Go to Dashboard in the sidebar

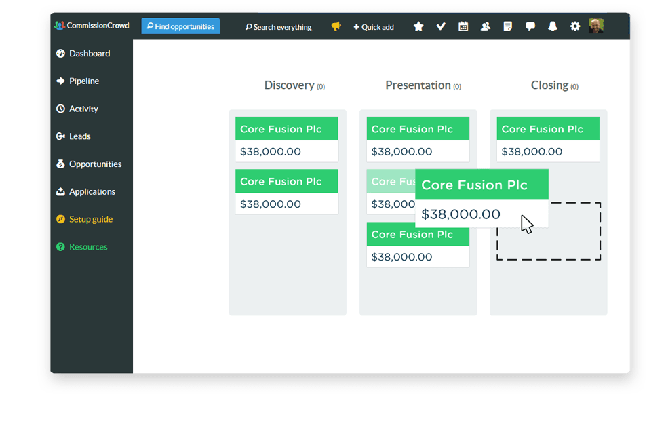coord(90,54)
